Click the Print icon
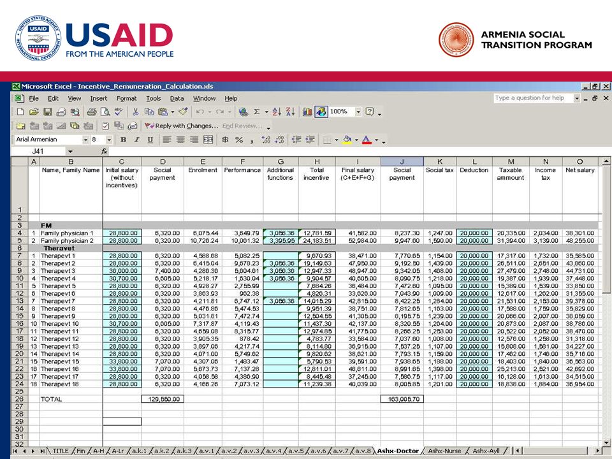This screenshot has width=612, height=459. [x=92, y=112]
